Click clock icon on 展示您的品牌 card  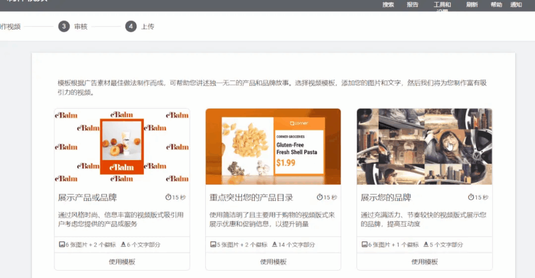point(471,197)
